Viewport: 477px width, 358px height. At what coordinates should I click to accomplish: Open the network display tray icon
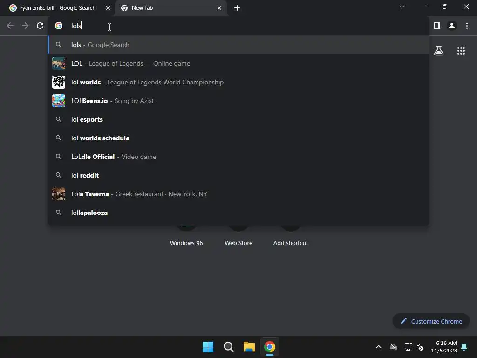click(408, 347)
